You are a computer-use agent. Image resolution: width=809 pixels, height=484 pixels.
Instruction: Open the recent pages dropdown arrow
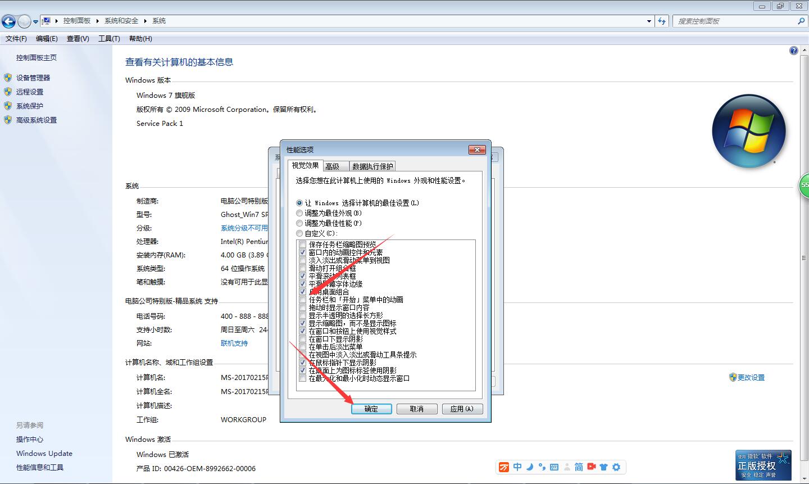pos(36,21)
